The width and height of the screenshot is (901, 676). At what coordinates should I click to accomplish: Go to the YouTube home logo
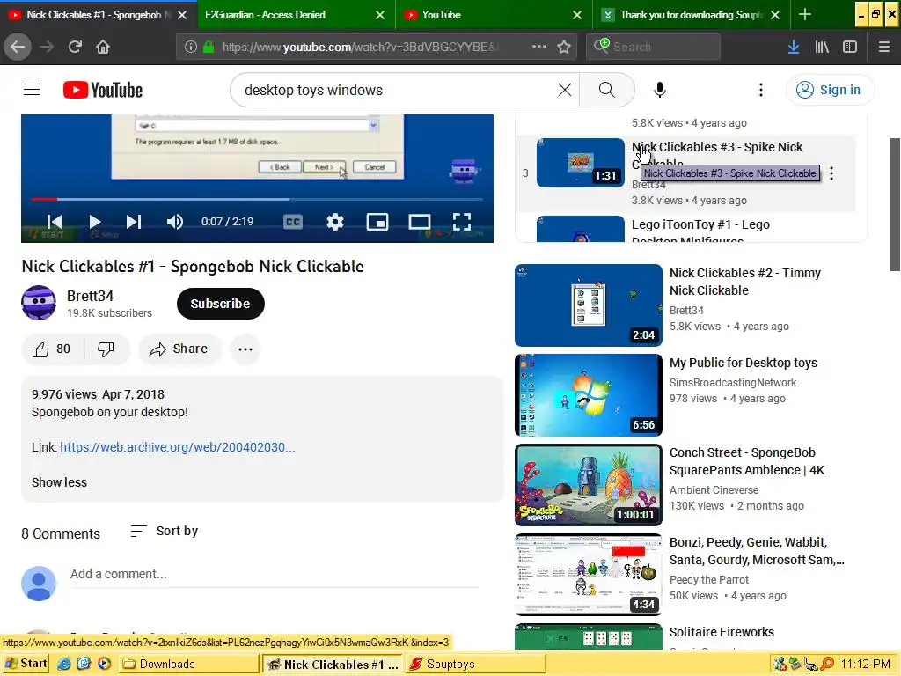(103, 90)
